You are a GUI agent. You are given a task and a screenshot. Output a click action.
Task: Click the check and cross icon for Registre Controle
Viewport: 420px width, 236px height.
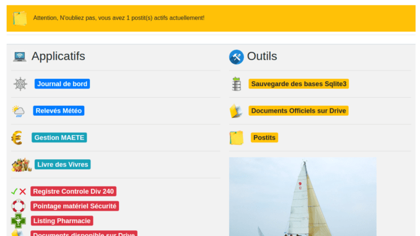19,191
